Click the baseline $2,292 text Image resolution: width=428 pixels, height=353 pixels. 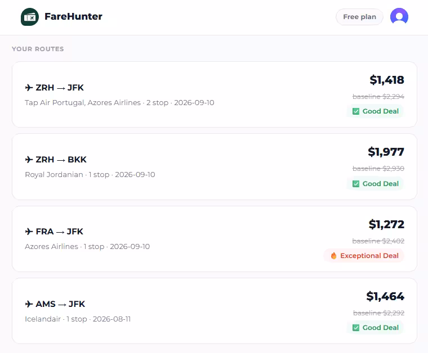tap(378, 313)
